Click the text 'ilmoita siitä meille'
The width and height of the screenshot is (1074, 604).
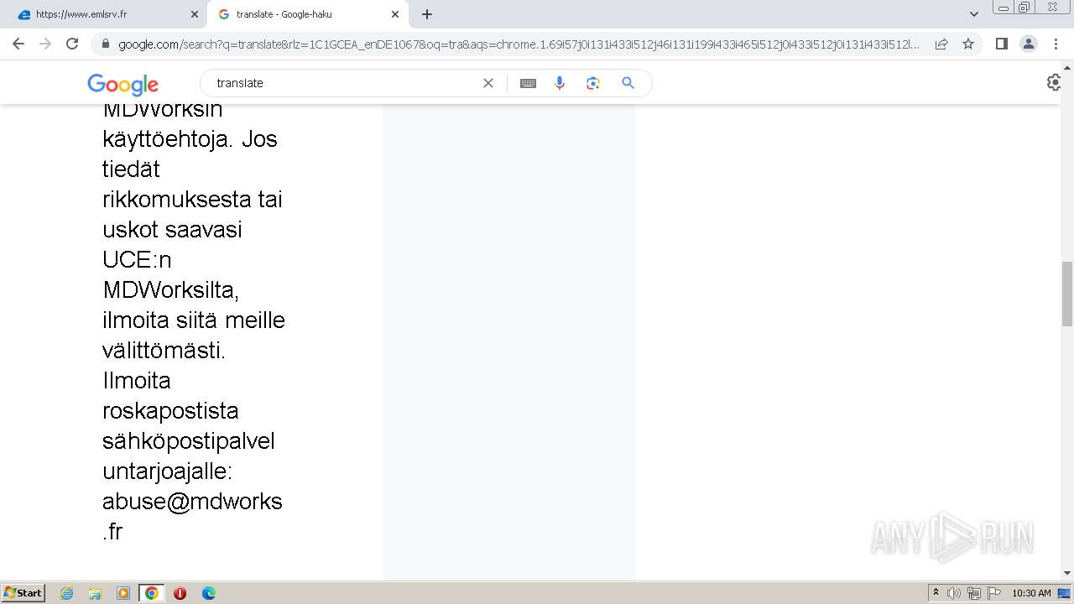(x=194, y=320)
